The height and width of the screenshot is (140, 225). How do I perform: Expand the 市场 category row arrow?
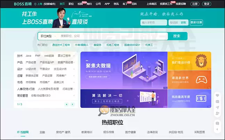pos(74,82)
